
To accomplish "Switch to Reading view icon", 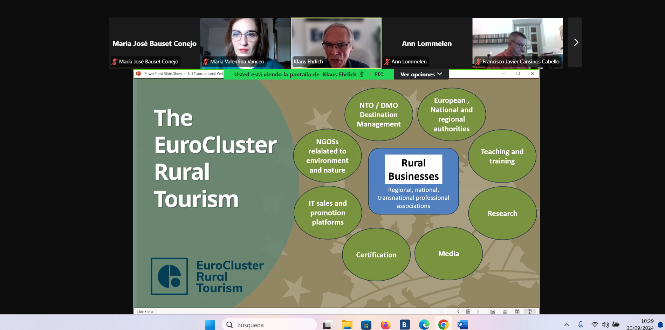I will click(x=517, y=311).
